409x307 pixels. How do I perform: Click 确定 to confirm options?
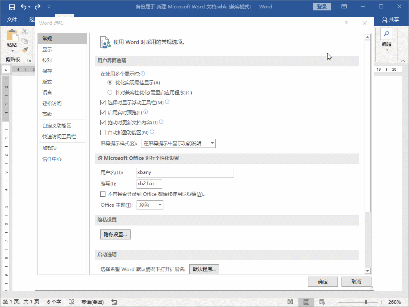[x=323, y=282]
